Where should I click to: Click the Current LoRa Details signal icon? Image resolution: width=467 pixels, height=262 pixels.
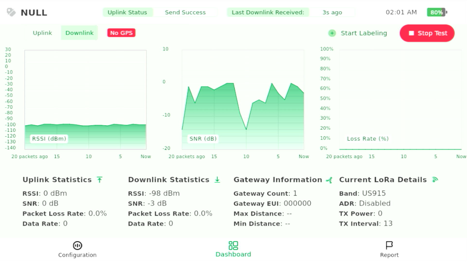click(435, 180)
